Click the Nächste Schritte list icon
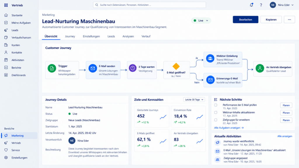The image size is (299, 168). 216,100
